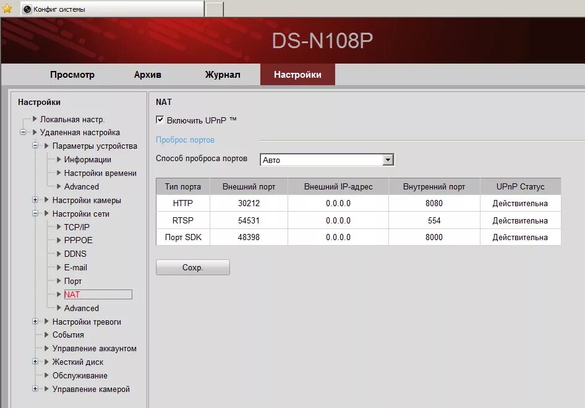Click the Внутренний порт column header
The width and height of the screenshot is (585, 408).
434,186
